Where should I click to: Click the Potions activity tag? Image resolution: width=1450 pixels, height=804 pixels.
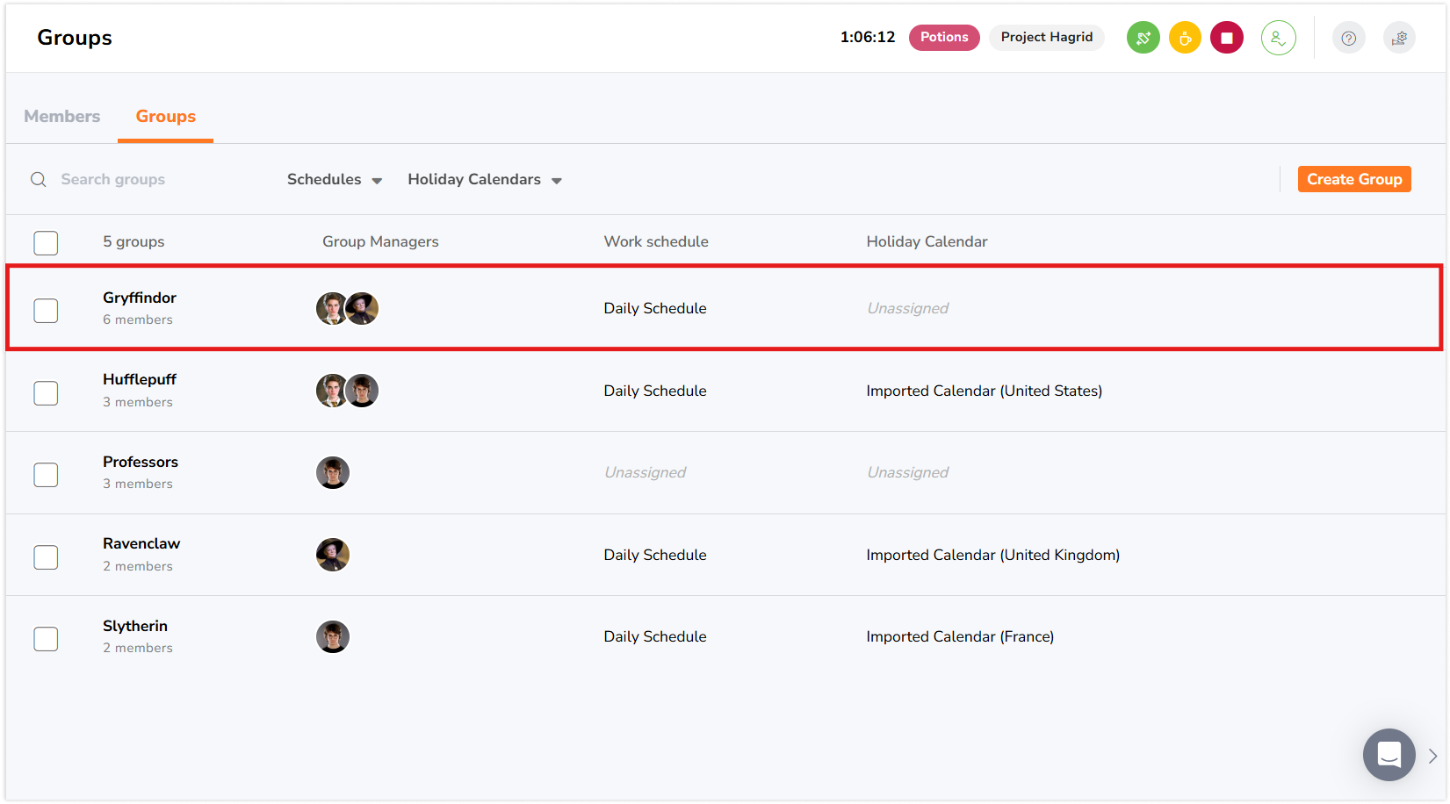[944, 37]
